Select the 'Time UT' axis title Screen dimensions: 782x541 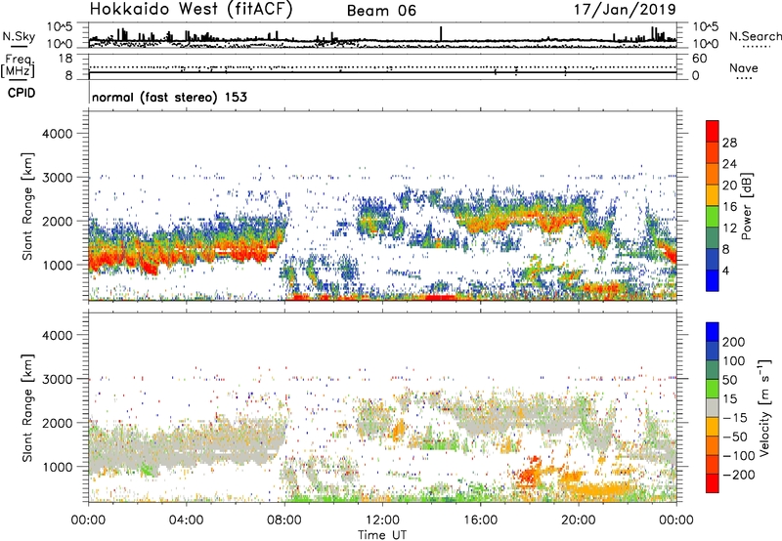coord(382,535)
